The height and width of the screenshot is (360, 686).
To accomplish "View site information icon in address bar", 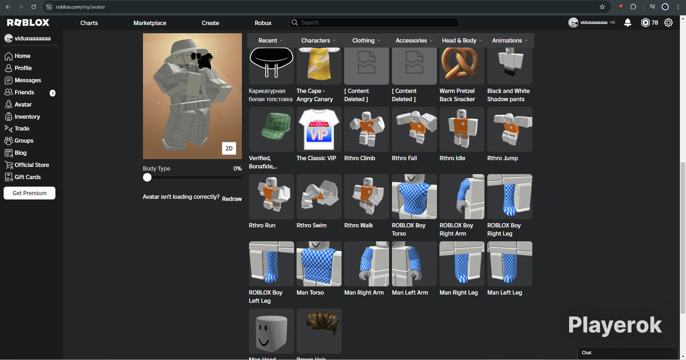I will 49,7.
